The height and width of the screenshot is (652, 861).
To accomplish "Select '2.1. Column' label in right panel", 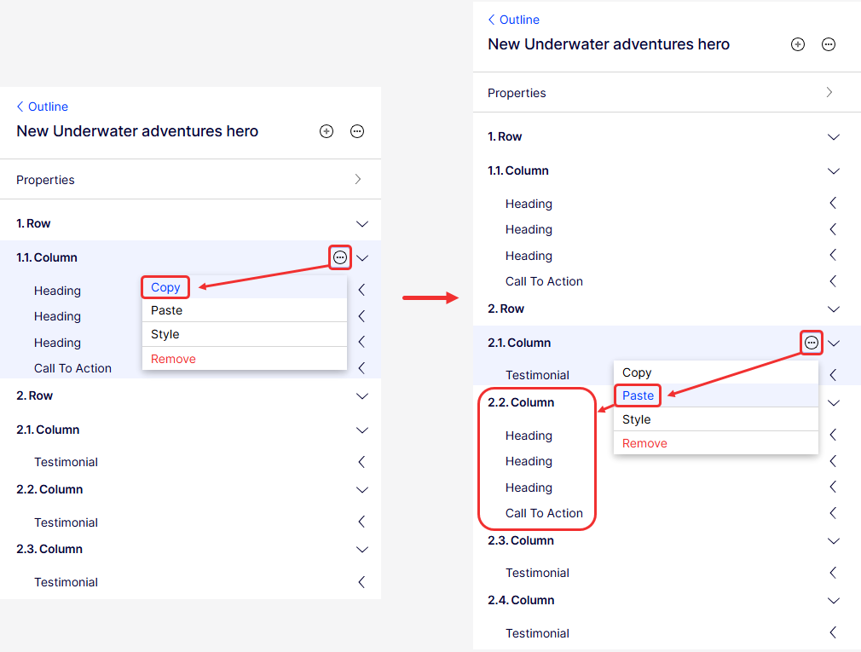I will (519, 343).
